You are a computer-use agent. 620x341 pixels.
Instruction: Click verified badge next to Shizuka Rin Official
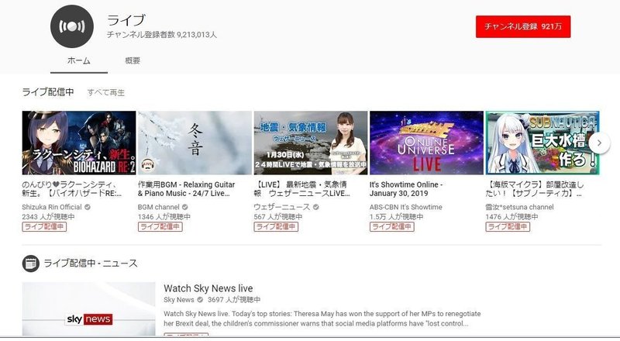point(88,207)
